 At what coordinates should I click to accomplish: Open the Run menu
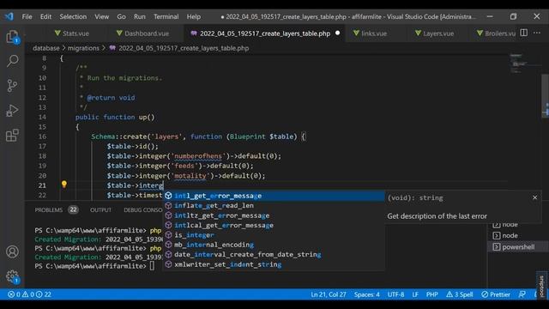[139, 16]
